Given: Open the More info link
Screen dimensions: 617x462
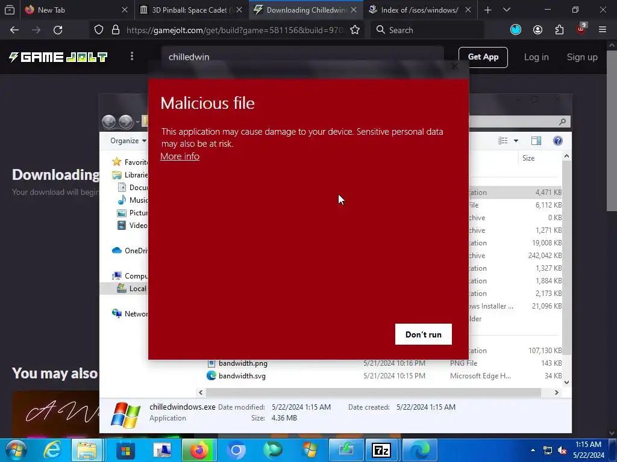Looking at the screenshot, I should (180, 156).
